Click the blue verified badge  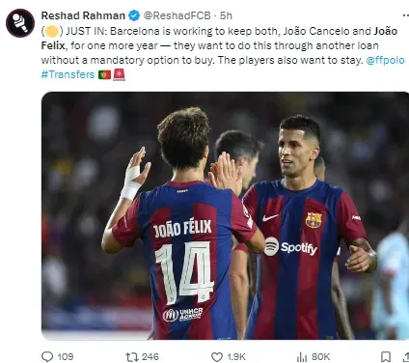[134, 15]
